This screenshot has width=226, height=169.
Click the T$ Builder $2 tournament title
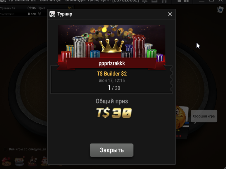(x=112, y=74)
